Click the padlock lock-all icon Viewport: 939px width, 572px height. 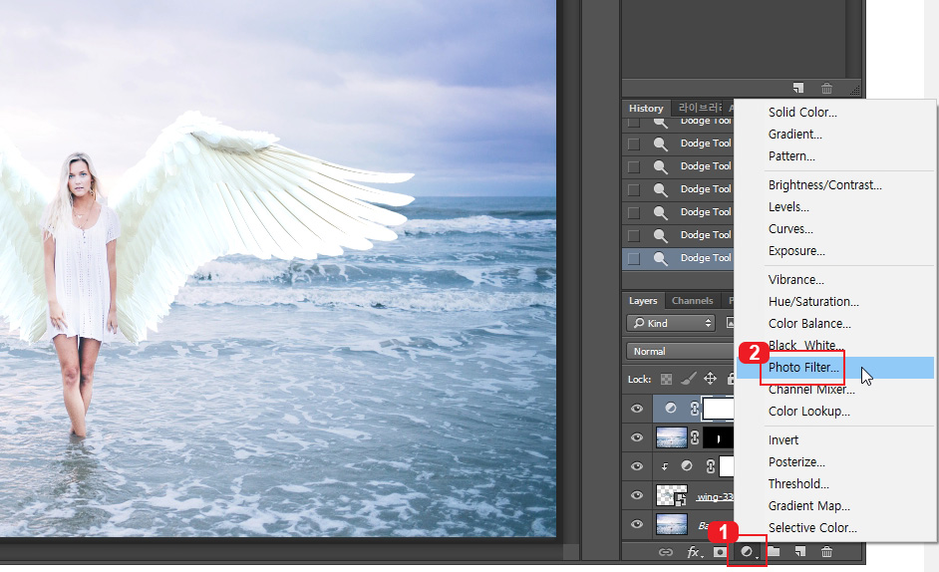tap(730, 379)
